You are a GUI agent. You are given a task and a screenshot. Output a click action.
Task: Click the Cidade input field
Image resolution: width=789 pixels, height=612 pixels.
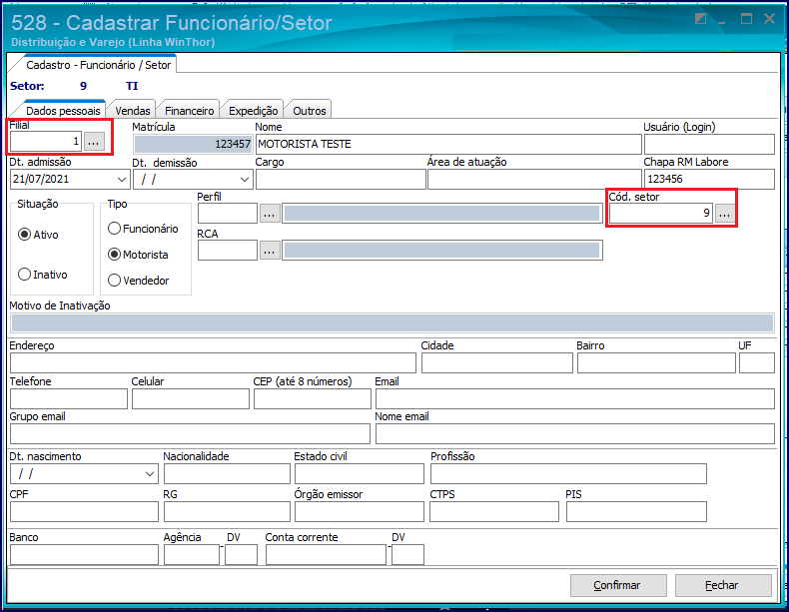496,363
